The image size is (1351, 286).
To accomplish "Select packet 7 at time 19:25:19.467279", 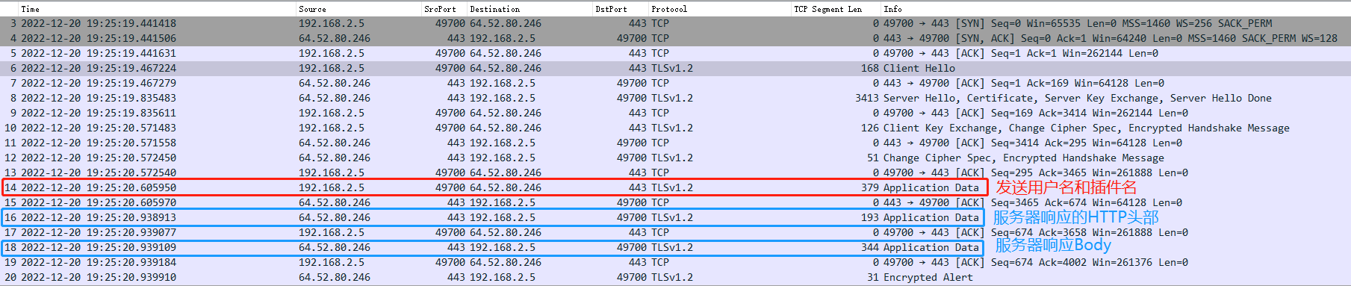I will [675, 83].
